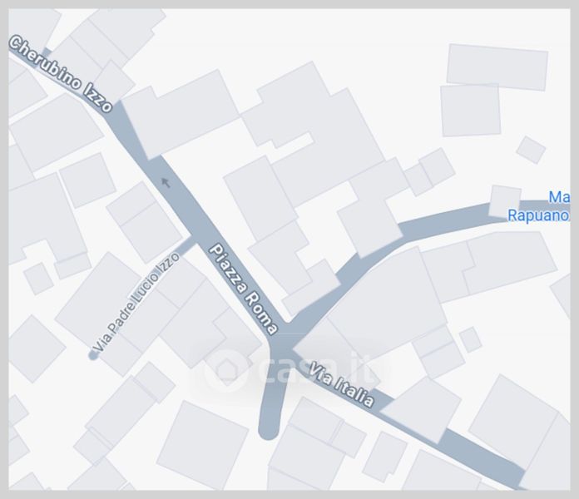Click the Piazza Roma street label
The height and width of the screenshot is (499, 579).
(243, 289)
